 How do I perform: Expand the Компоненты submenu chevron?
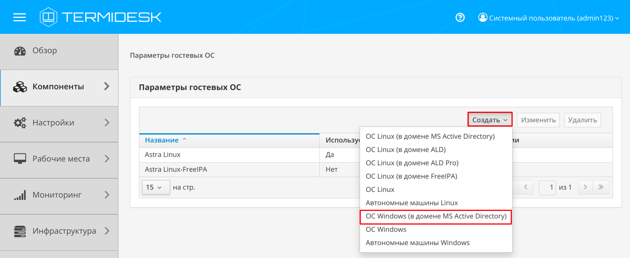coord(107,86)
